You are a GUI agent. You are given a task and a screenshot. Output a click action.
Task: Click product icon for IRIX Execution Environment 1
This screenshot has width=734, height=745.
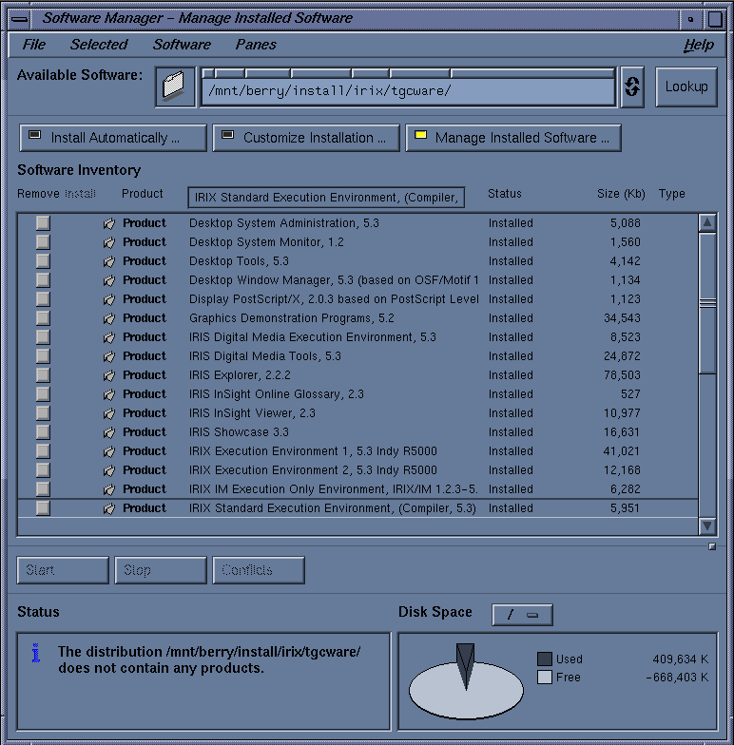109,451
